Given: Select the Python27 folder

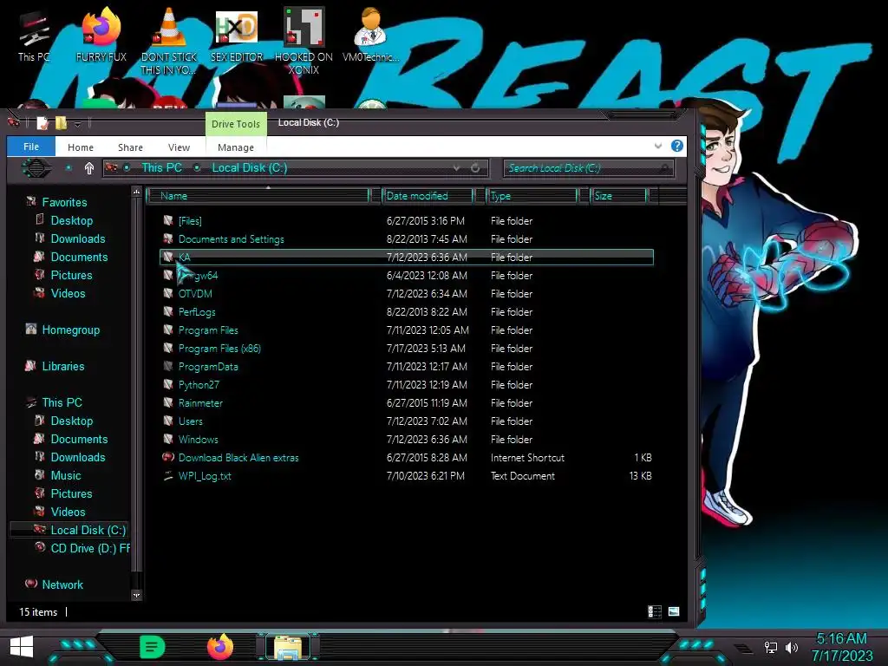Looking at the screenshot, I should click(x=199, y=384).
